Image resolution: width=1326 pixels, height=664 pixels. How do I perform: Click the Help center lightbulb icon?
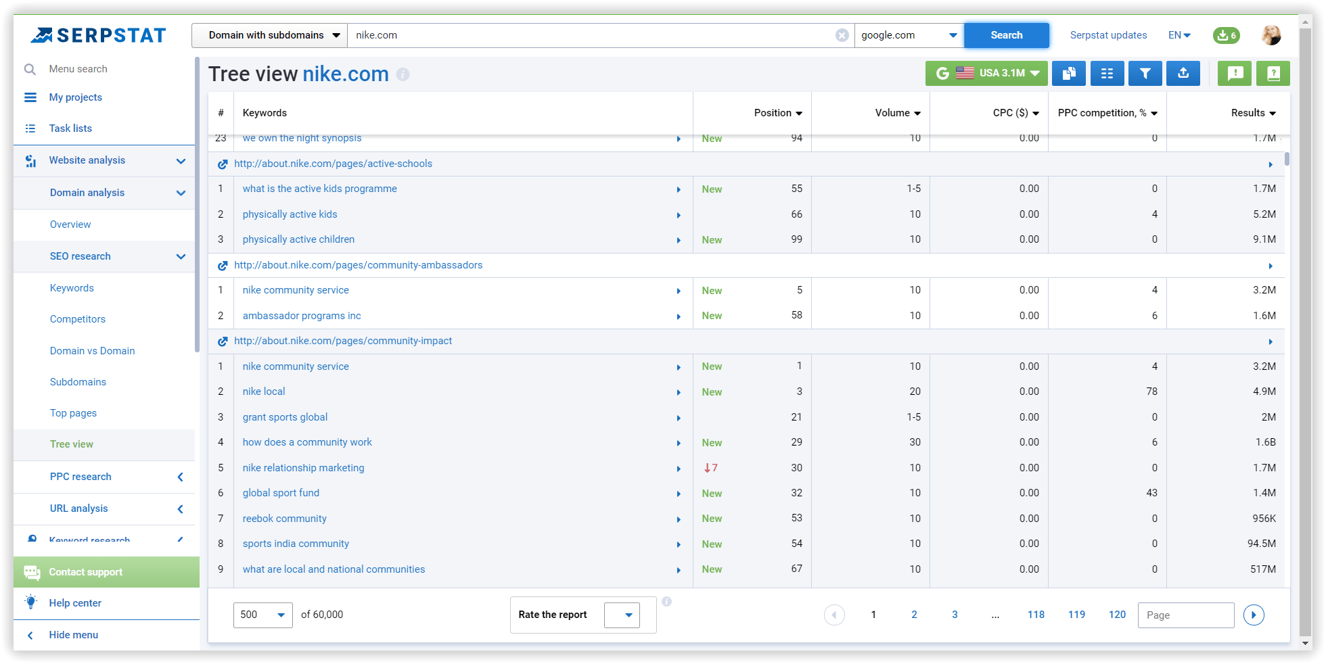coord(30,602)
